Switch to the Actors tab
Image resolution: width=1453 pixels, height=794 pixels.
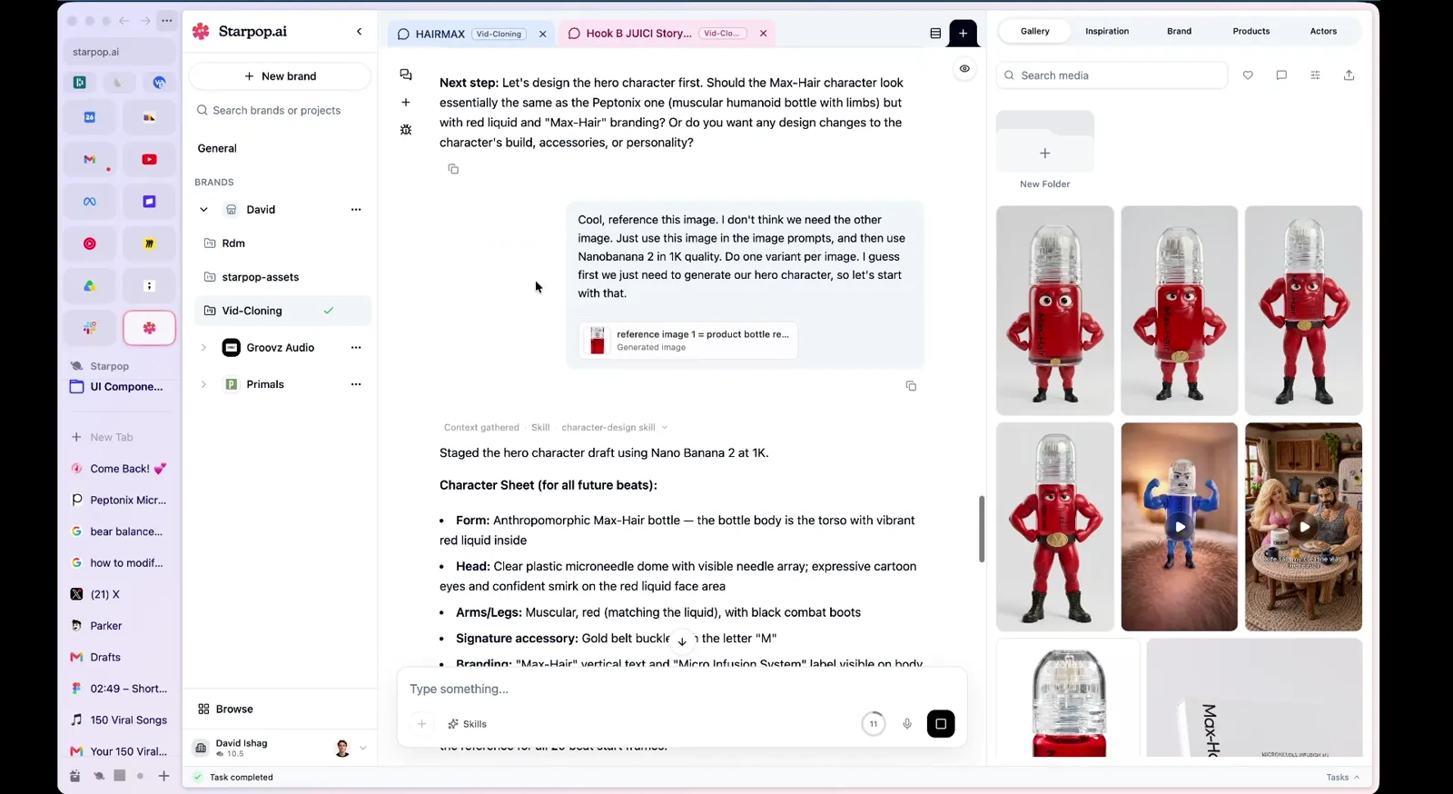tap(1323, 31)
